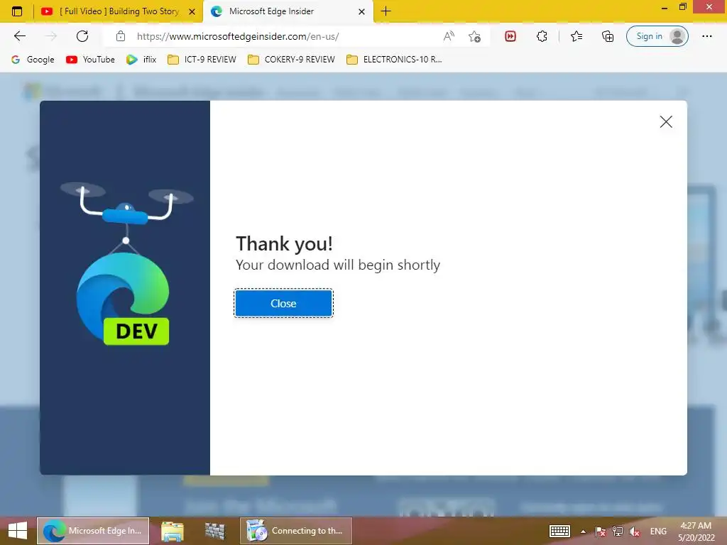The image size is (727, 545).
Task: Open the ICT-9 REVIEW bookmark folder
Action: pos(202,60)
